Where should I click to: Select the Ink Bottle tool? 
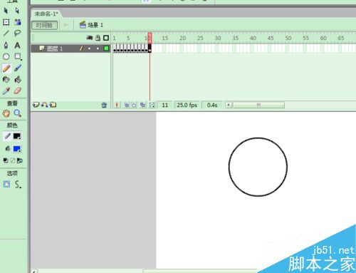point(6,79)
